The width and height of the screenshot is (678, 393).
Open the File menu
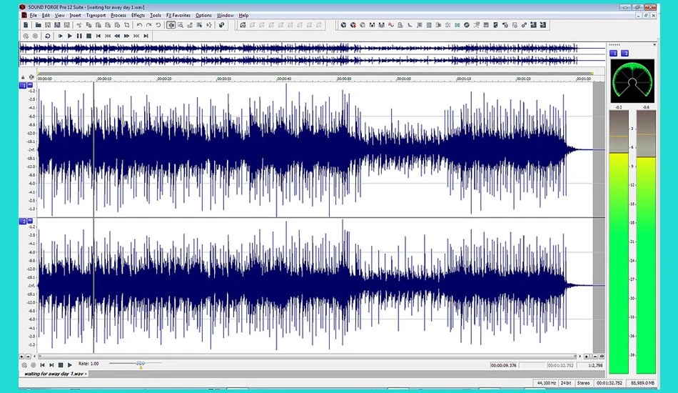[x=33, y=15]
